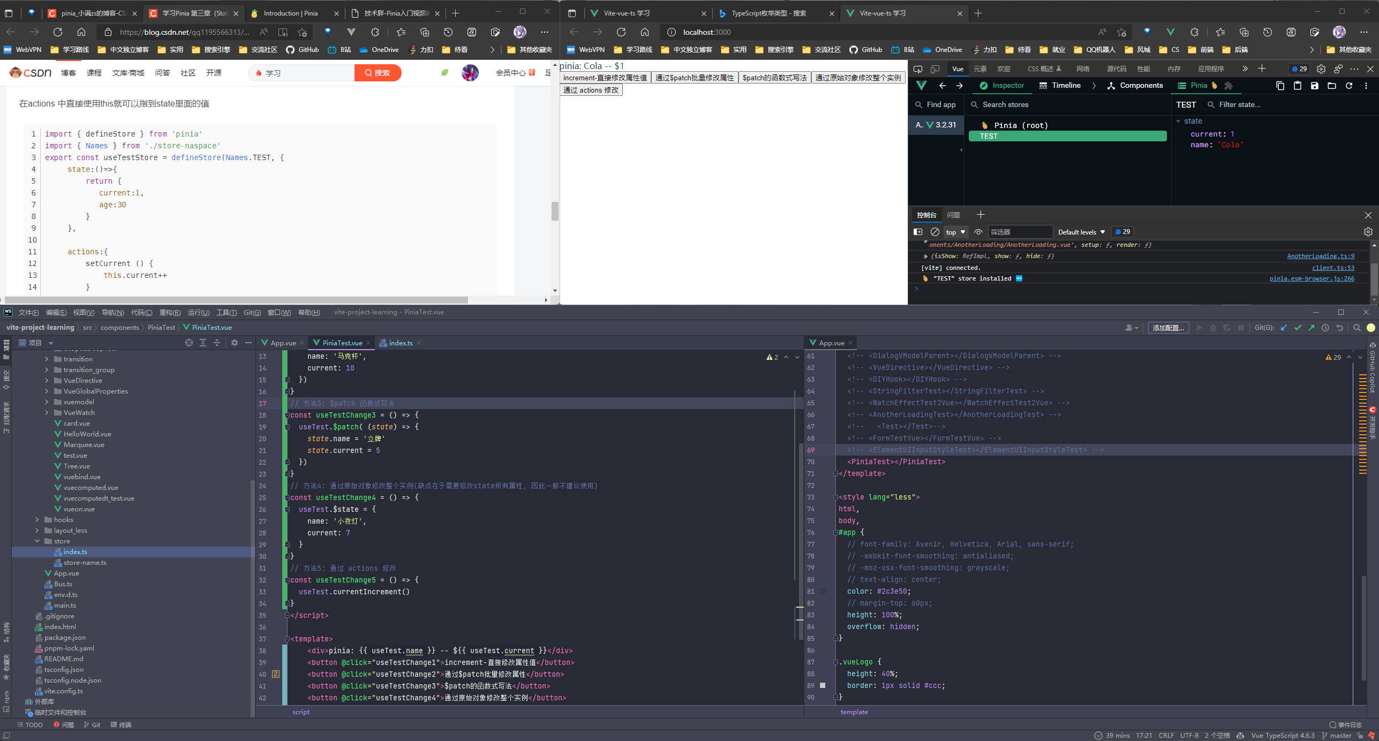
Task: Click the Vue logo in the devtools header
Action: coord(921,86)
